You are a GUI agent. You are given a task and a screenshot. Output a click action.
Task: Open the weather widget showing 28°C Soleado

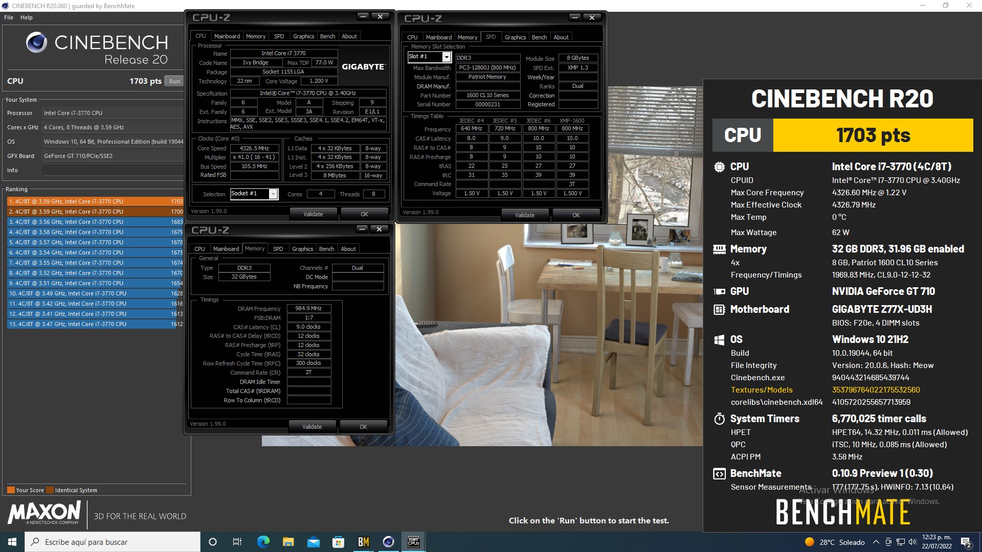[835, 542]
